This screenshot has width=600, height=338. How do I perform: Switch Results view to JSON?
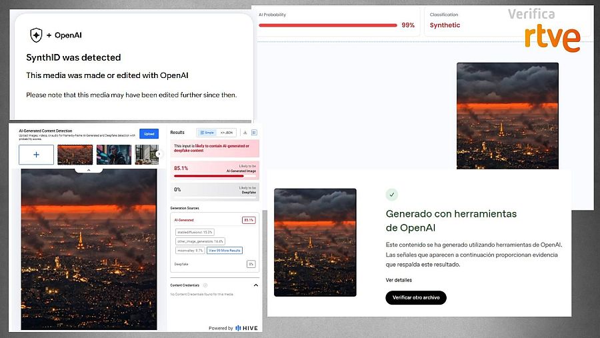(227, 133)
